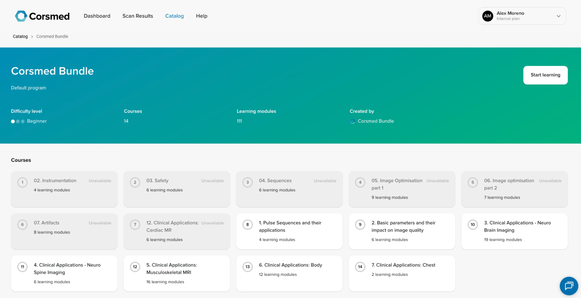Open the Musculoskeletal MRI course card
The height and width of the screenshot is (298, 581).
tap(177, 273)
